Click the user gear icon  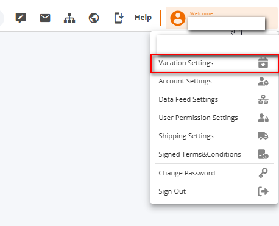coord(263,82)
